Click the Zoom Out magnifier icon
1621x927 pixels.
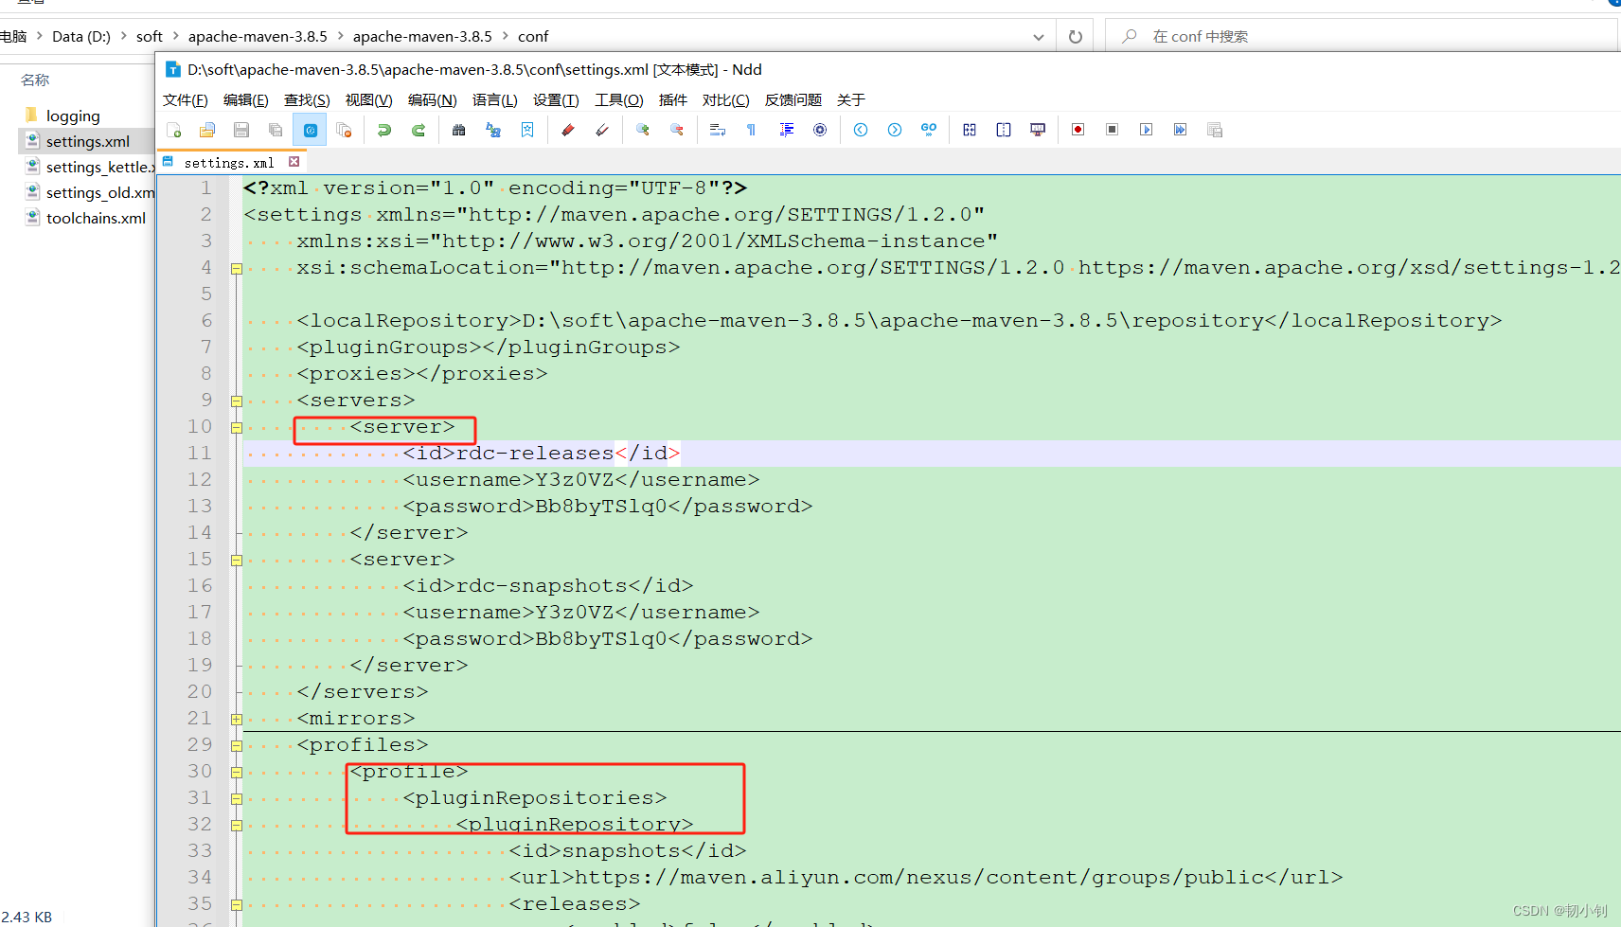tap(677, 130)
